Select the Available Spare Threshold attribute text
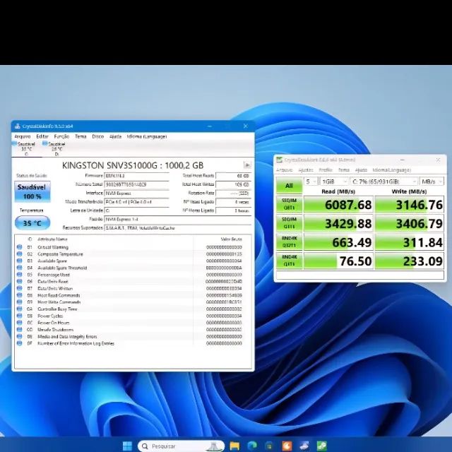Screen dimensions: 452x452 click(62, 268)
